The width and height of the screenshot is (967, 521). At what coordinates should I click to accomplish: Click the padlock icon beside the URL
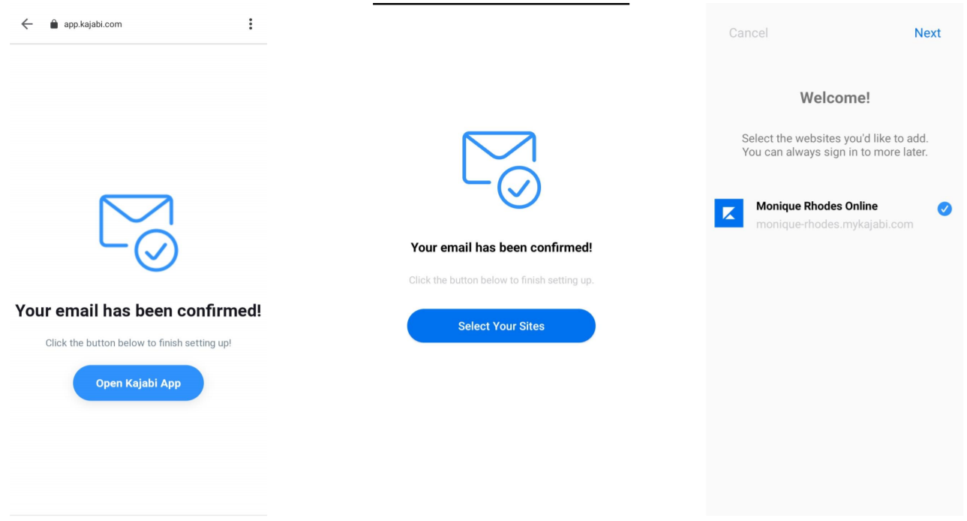pos(53,24)
